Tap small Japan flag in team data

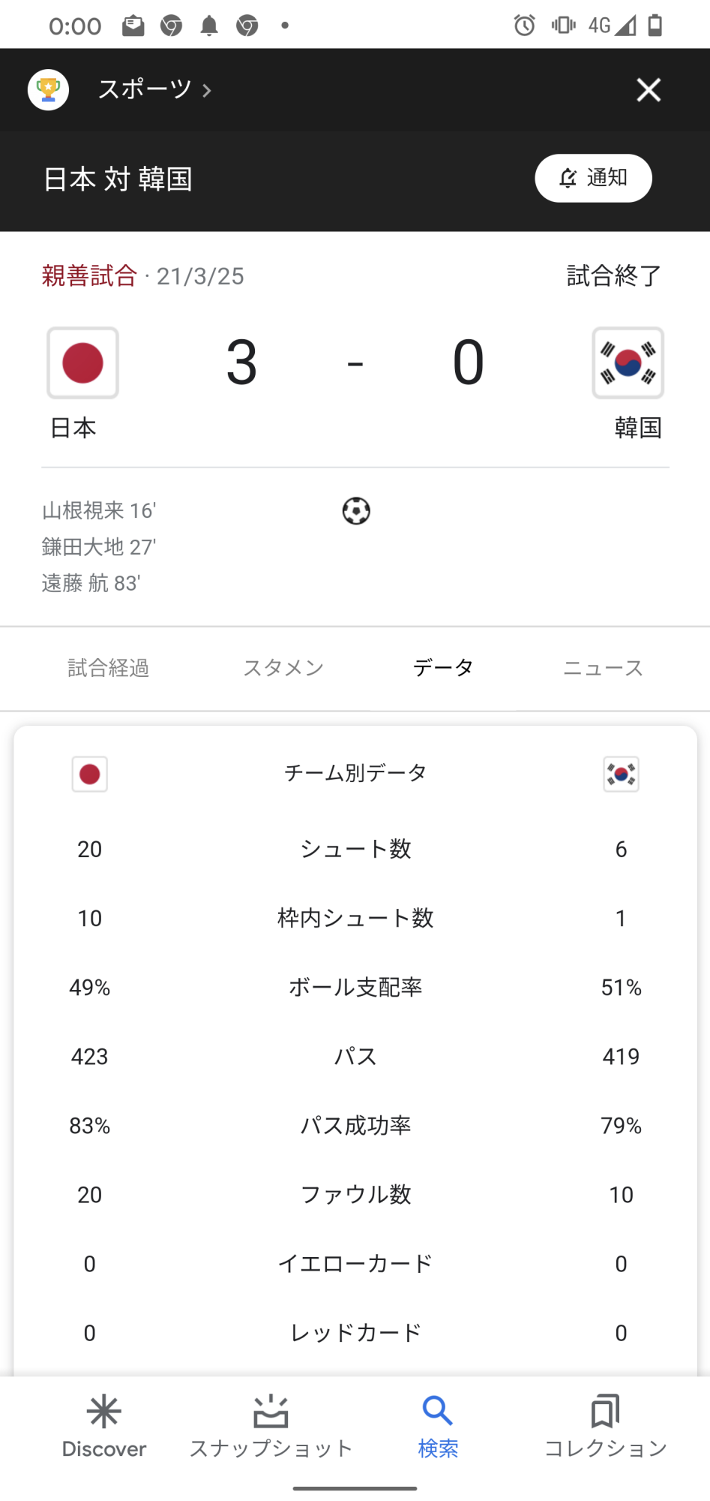(90, 774)
